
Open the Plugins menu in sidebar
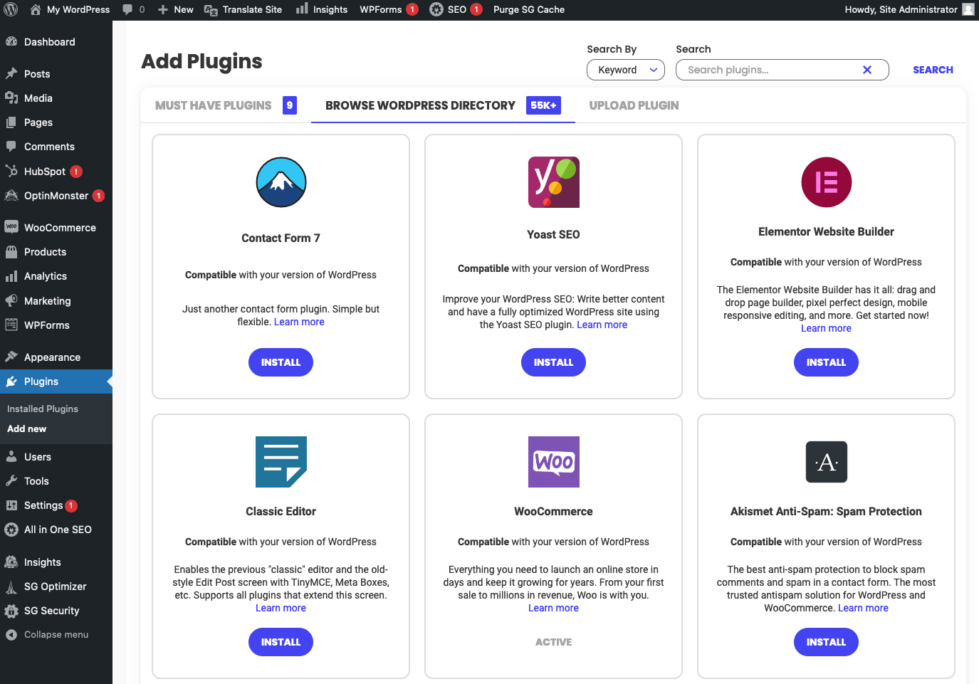(56, 382)
